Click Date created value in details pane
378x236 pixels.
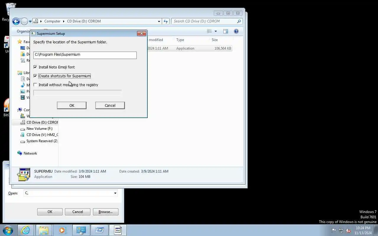pos(154,171)
